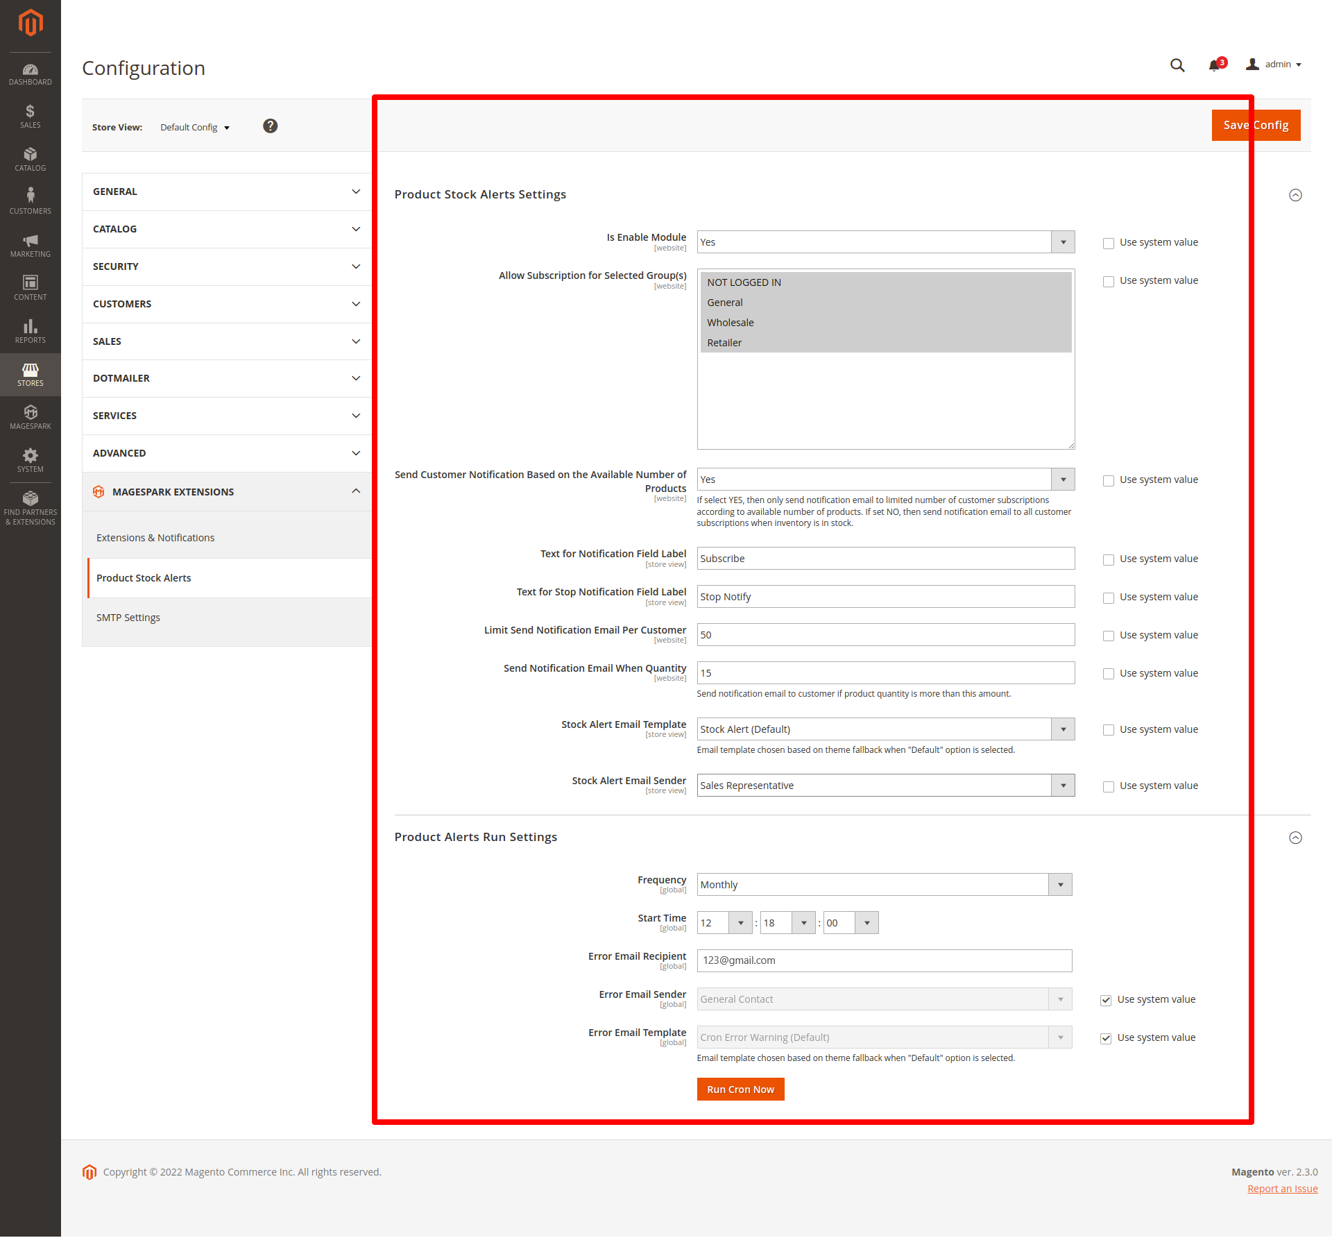Viewport: 1332px width, 1238px height.
Task: Select the Product Stock Alerts item
Action: click(230, 579)
